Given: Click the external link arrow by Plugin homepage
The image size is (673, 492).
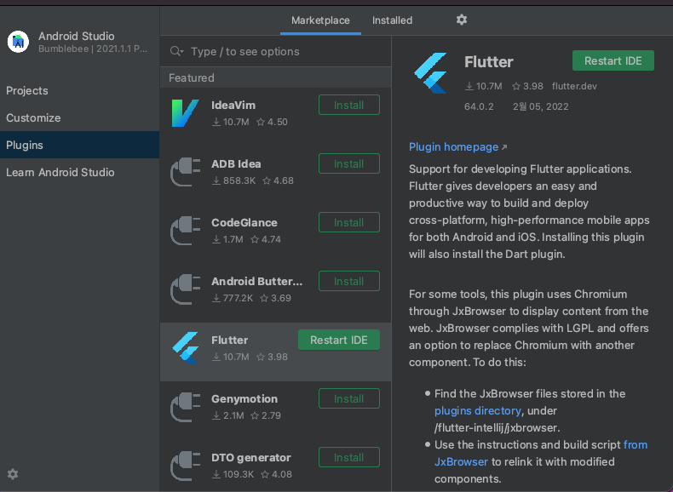Looking at the screenshot, I should coord(504,147).
